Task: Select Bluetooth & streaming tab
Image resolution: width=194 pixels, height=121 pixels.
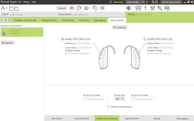Action: point(107,119)
